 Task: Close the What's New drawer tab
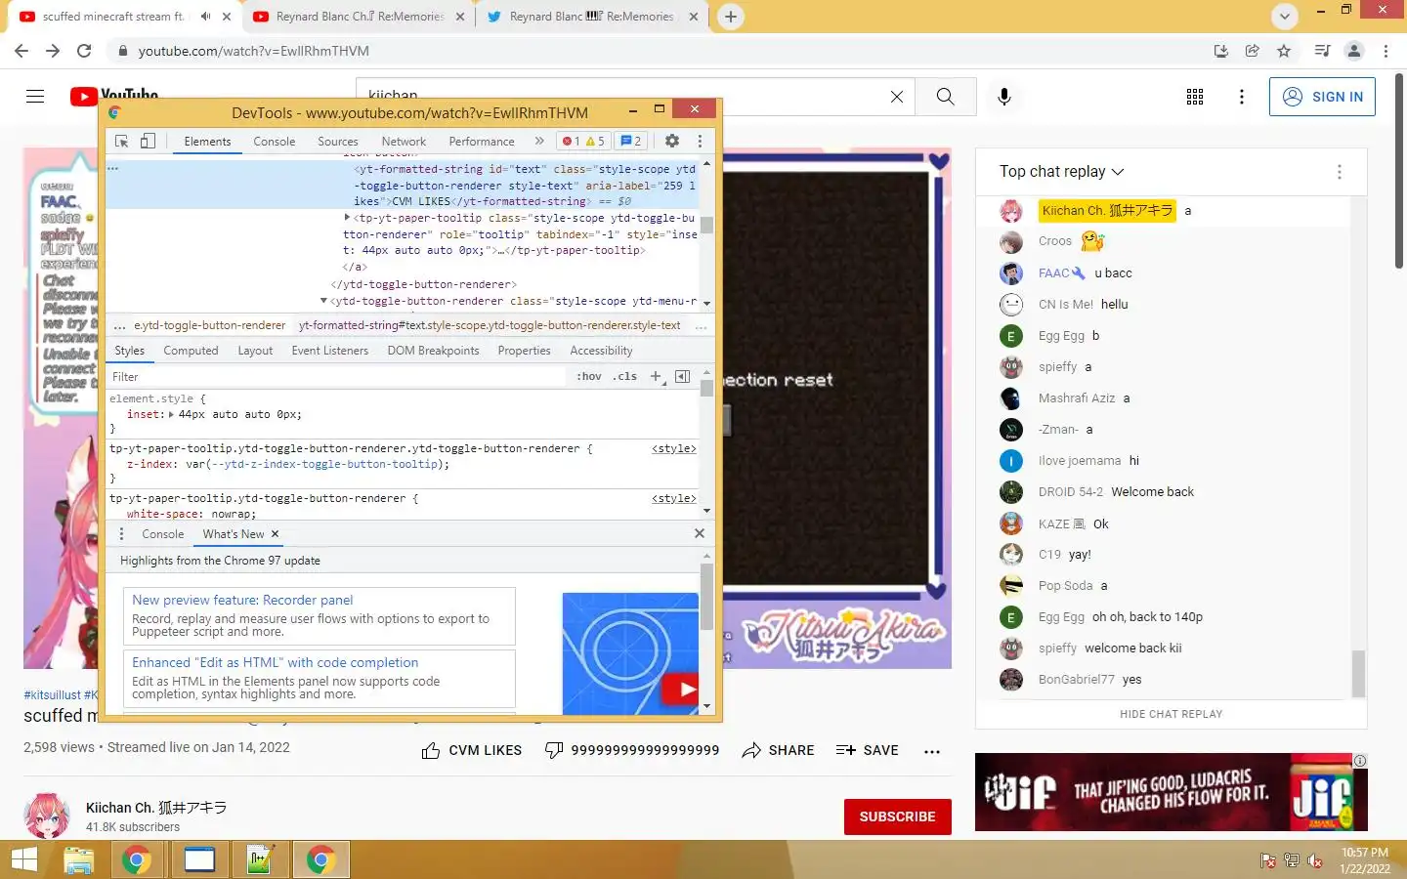tap(275, 533)
